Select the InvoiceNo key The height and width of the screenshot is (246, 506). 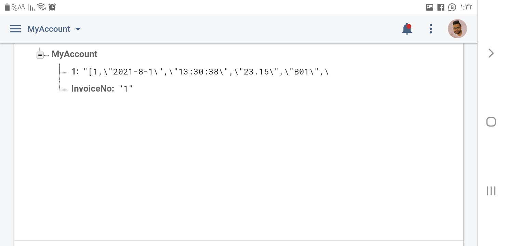92,89
